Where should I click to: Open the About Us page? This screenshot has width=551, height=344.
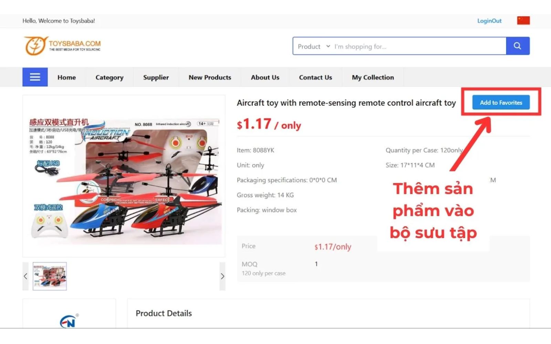pyautogui.click(x=265, y=77)
